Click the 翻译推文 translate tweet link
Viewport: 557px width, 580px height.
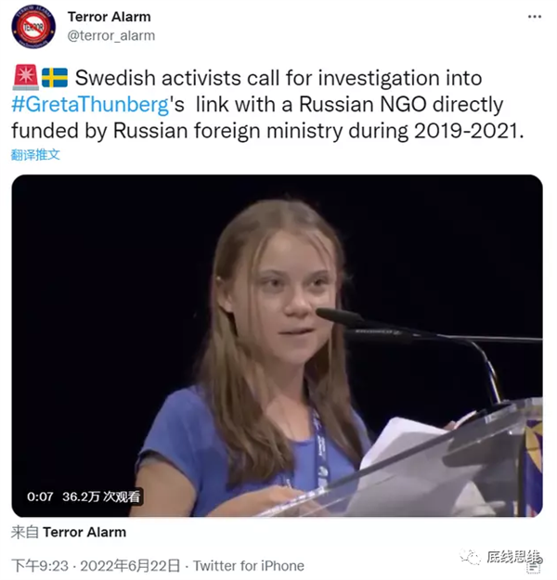click(35, 154)
